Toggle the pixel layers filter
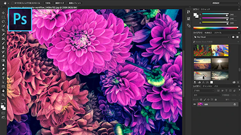This screenshot has height=135, width=241. click(218, 91)
